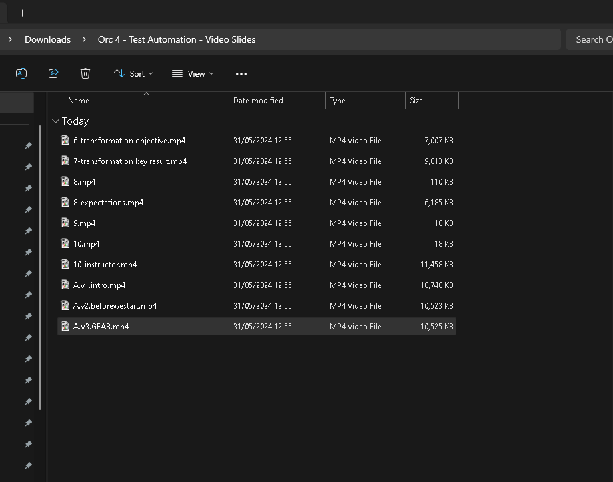The image size is (613, 482).
Task: Click the date modified of 10-instructor.mp4
Action: (x=263, y=265)
